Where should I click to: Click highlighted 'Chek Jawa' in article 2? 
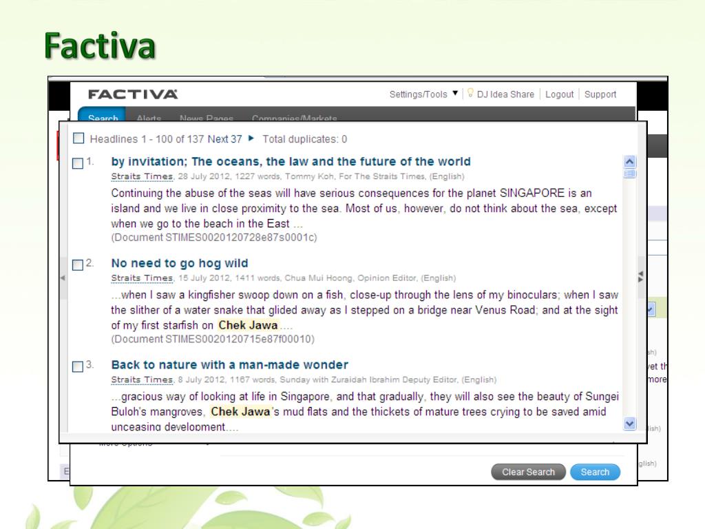click(x=248, y=325)
